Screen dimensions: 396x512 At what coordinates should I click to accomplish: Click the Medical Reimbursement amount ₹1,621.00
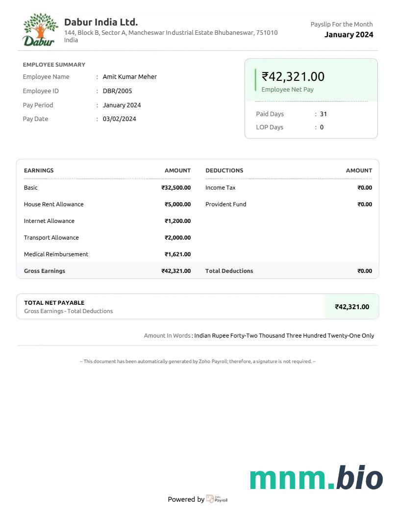pyautogui.click(x=177, y=254)
